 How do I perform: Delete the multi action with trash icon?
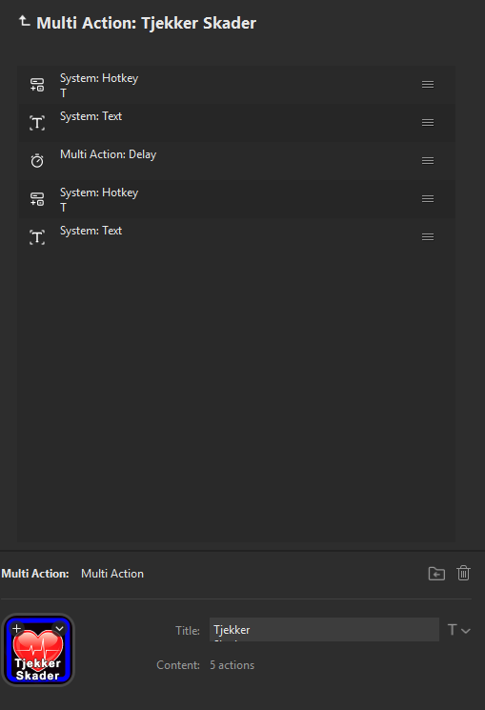(x=463, y=574)
